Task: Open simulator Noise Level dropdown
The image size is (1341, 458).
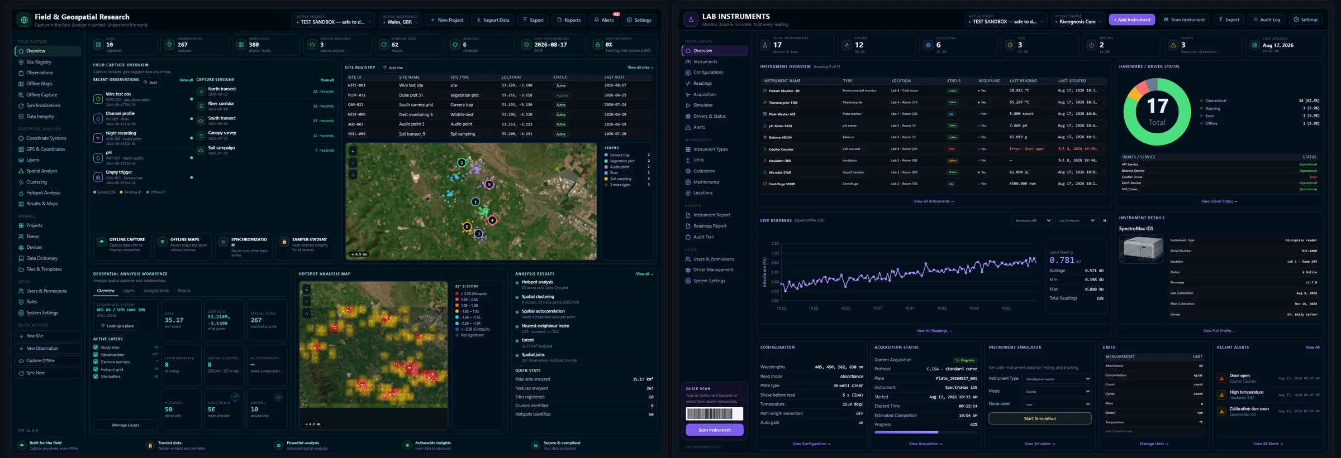Action: (1057, 404)
